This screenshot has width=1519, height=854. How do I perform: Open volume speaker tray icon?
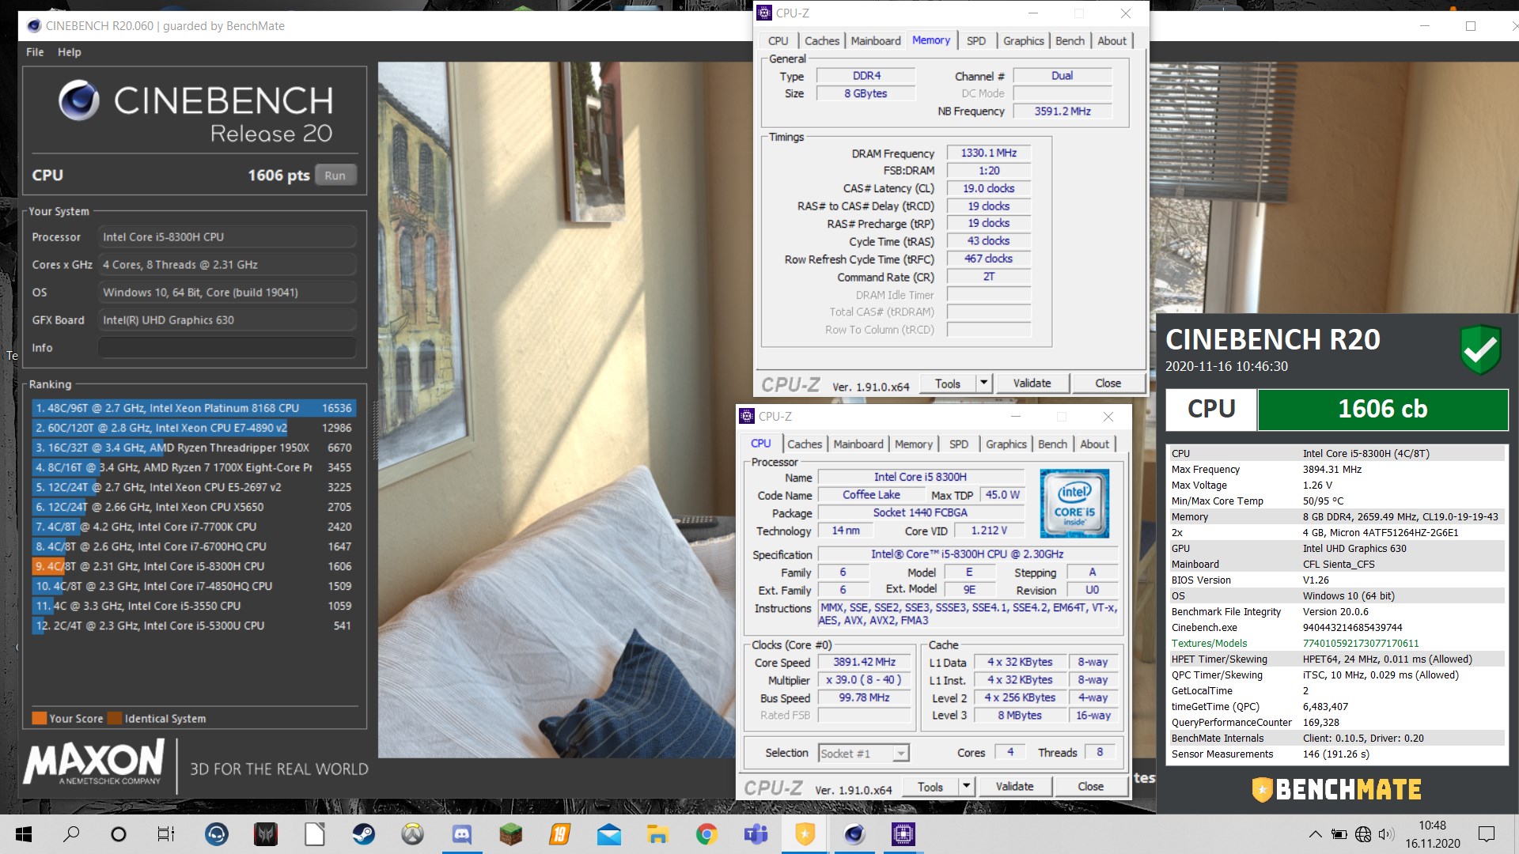[1386, 834]
